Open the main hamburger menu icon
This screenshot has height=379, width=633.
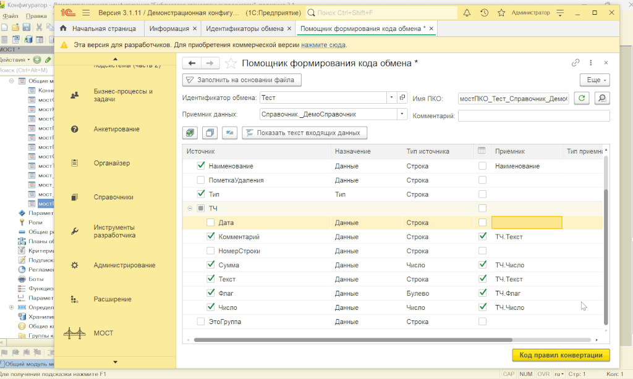(85, 12)
